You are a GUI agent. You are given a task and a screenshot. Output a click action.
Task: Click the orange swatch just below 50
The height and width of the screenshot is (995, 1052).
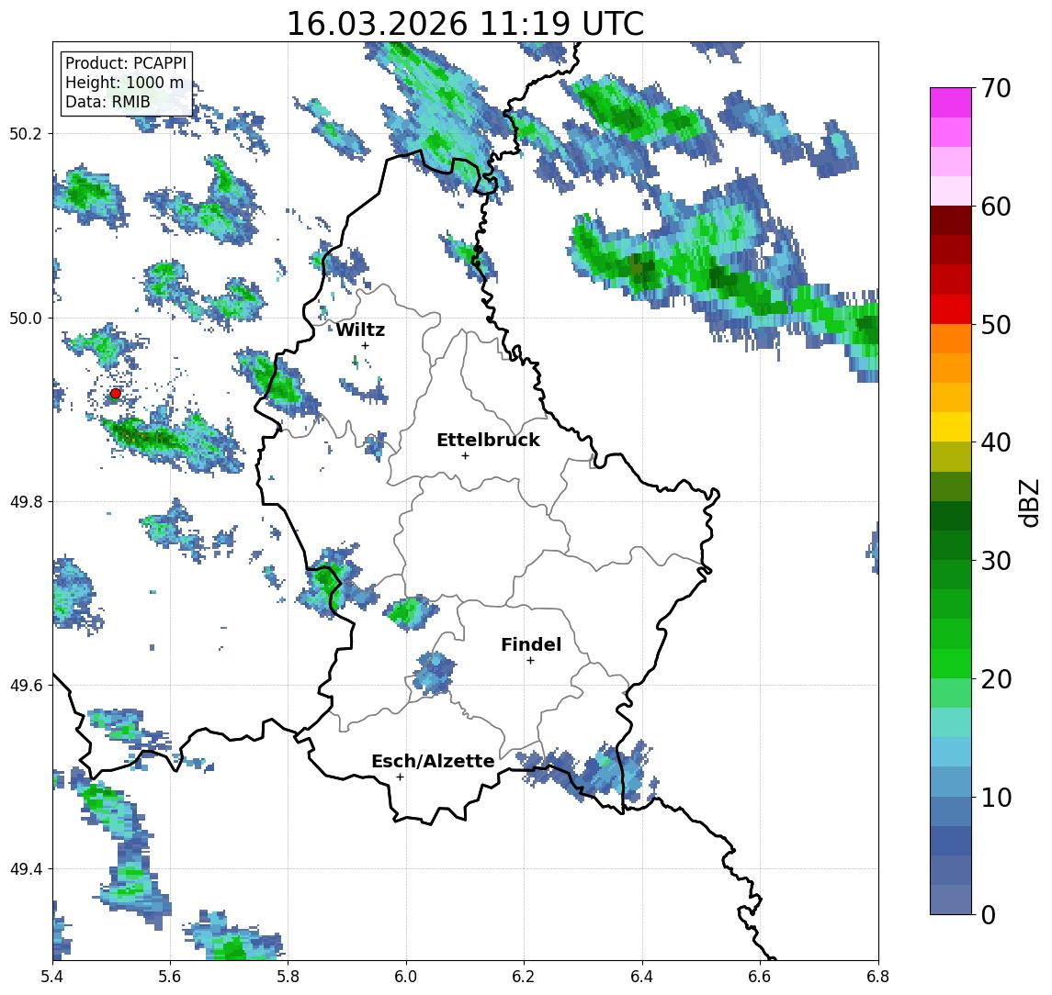point(951,339)
